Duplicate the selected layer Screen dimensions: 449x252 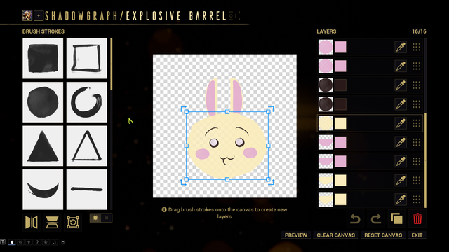tap(396, 219)
